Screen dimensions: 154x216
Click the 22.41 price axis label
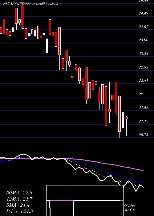[x=144, y=81]
